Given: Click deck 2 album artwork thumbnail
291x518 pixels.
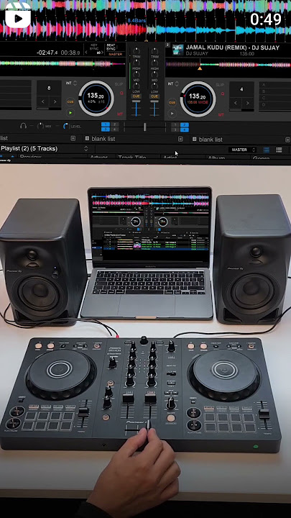Looking at the screenshot, I should (177, 50).
